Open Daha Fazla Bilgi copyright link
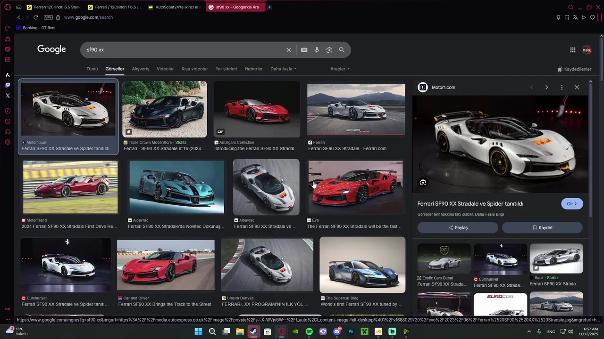604x339 pixels. (x=489, y=214)
